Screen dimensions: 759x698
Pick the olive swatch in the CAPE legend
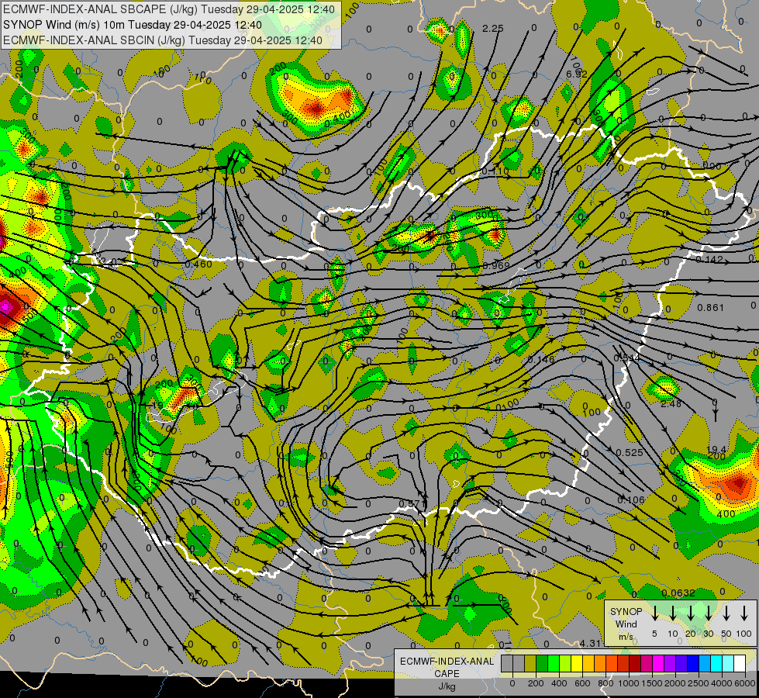[x=530, y=663]
